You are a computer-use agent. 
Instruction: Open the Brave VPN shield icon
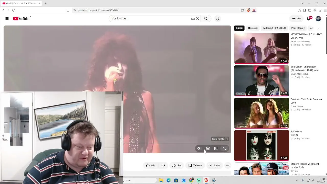point(320,10)
